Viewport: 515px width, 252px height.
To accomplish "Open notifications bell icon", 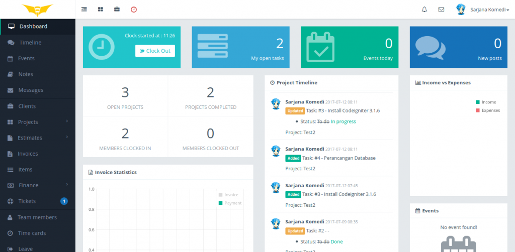I will 424,10.
